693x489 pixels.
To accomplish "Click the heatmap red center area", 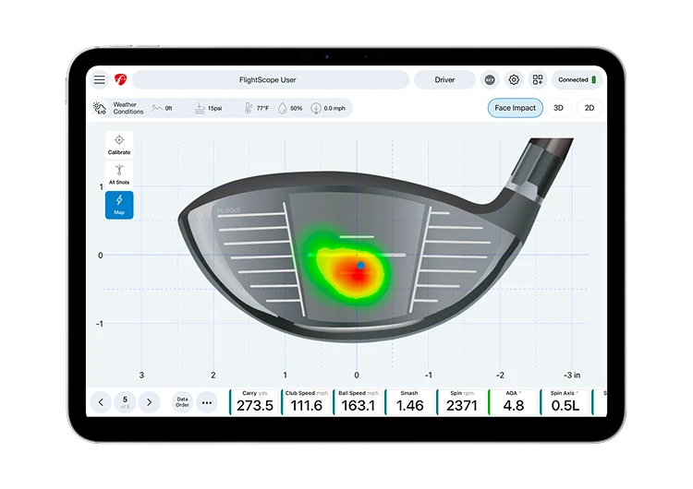I will click(x=356, y=275).
